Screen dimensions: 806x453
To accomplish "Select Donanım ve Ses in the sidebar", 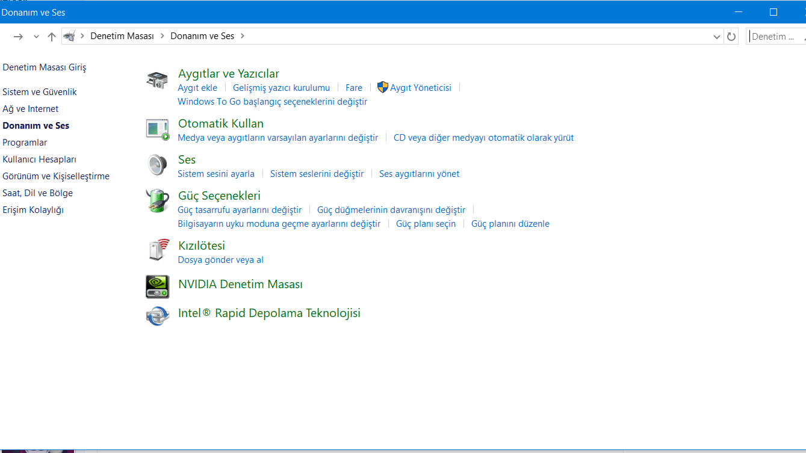I will tap(36, 126).
